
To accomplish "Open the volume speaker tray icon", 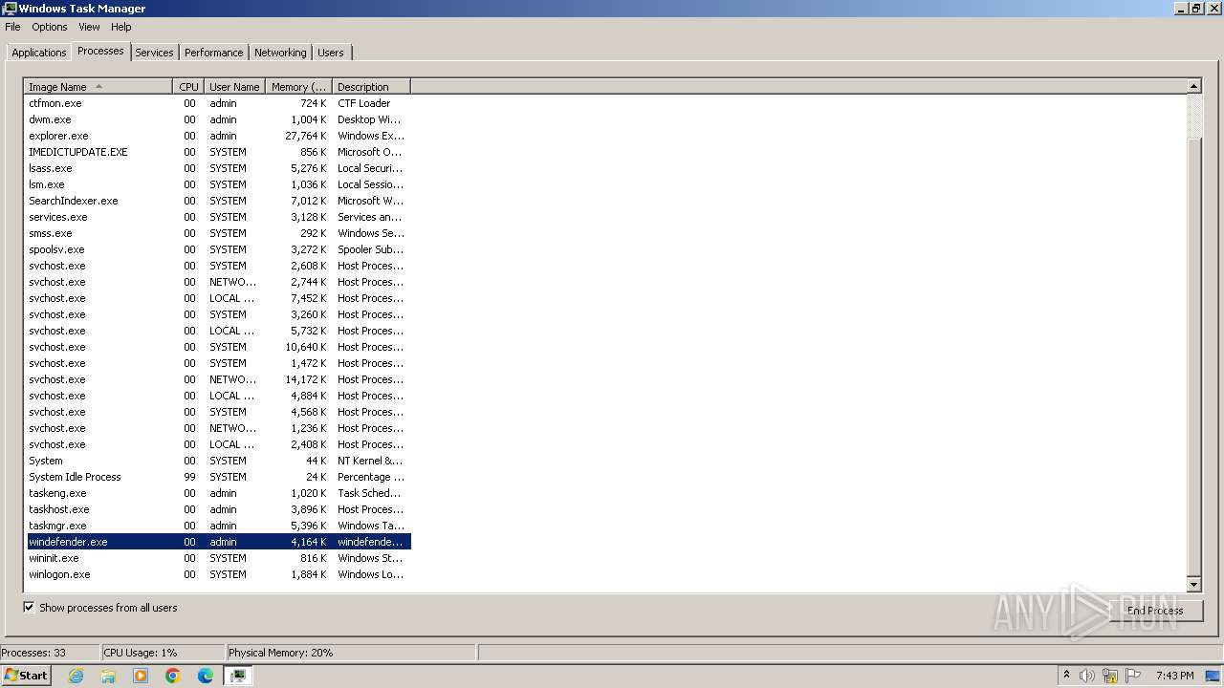I will 1087,676.
